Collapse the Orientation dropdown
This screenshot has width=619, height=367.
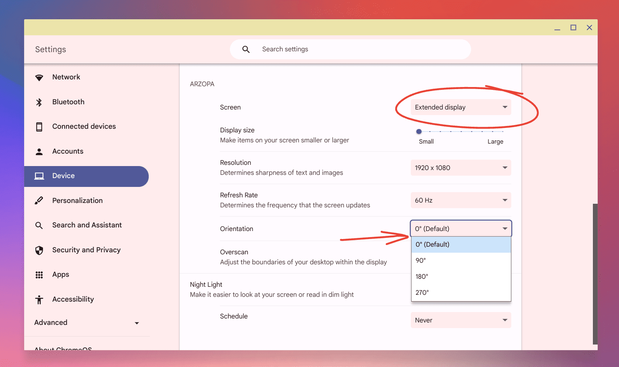(x=461, y=229)
